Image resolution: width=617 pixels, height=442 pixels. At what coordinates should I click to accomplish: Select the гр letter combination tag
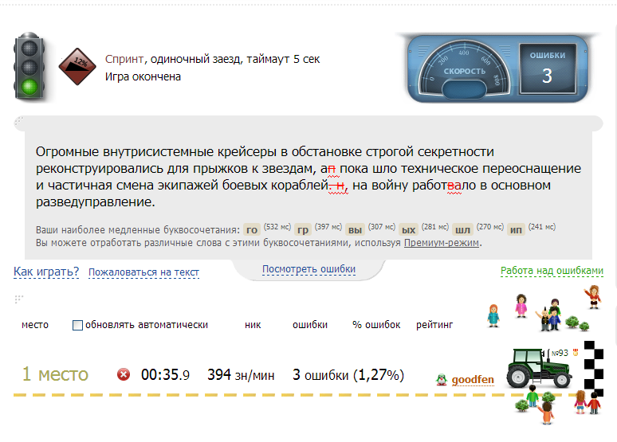click(x=303, y=229)
